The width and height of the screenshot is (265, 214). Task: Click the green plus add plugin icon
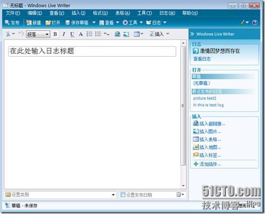click(x=196, y=164)
